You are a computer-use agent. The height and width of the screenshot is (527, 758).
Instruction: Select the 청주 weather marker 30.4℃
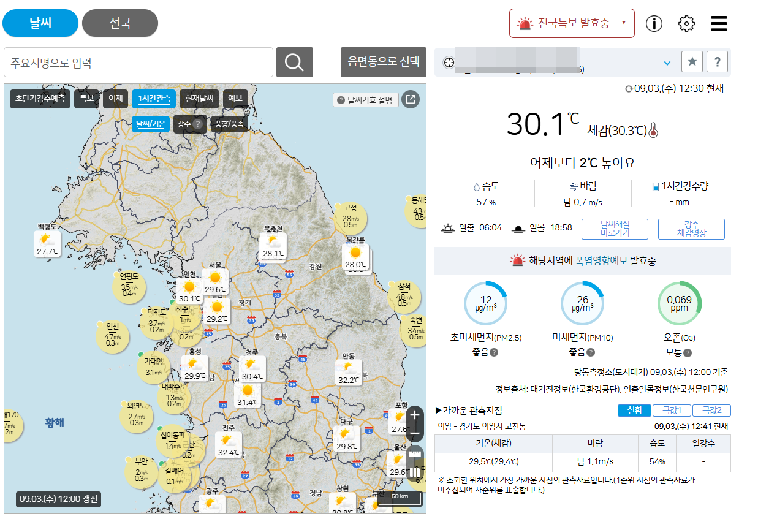click(x=252, y=370)
